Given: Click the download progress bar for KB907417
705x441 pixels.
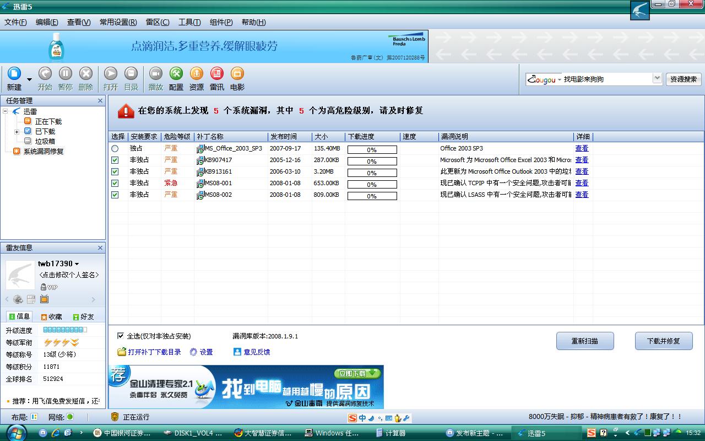Looking at the screenshot, I should point(372,161).
